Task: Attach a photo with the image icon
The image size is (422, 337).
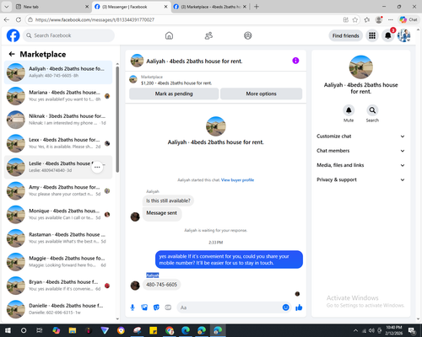Action: 144,308
